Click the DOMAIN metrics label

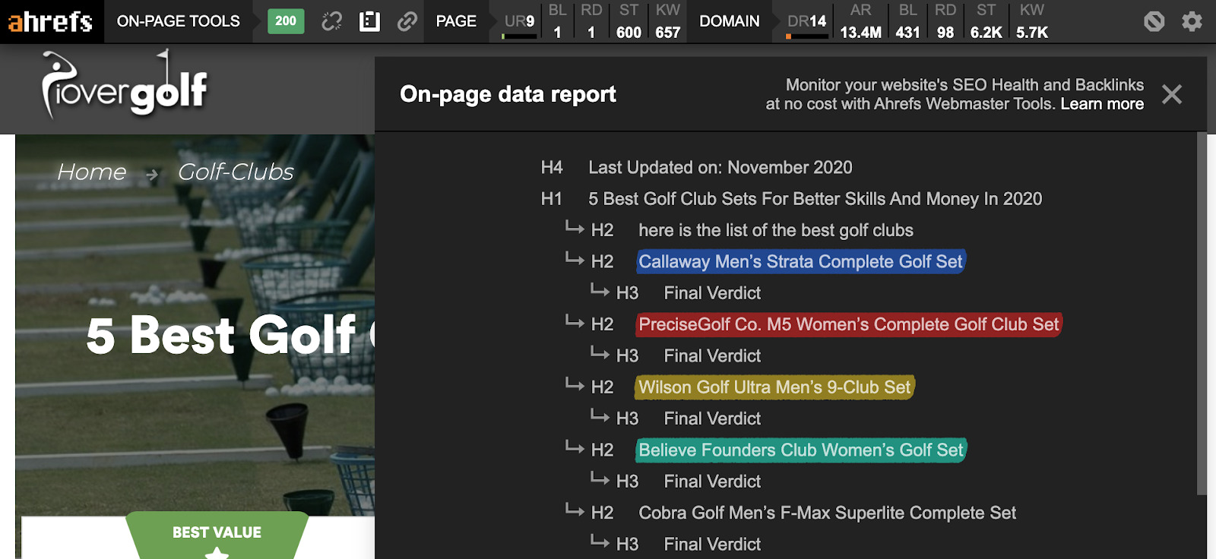(x=730, y=21)
